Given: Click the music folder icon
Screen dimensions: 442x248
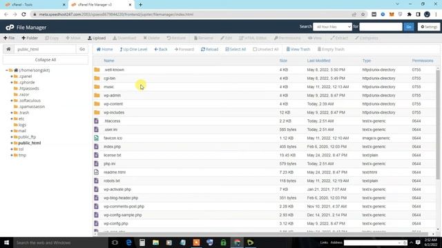Looking at the screenshot, I should coord(97,87).
